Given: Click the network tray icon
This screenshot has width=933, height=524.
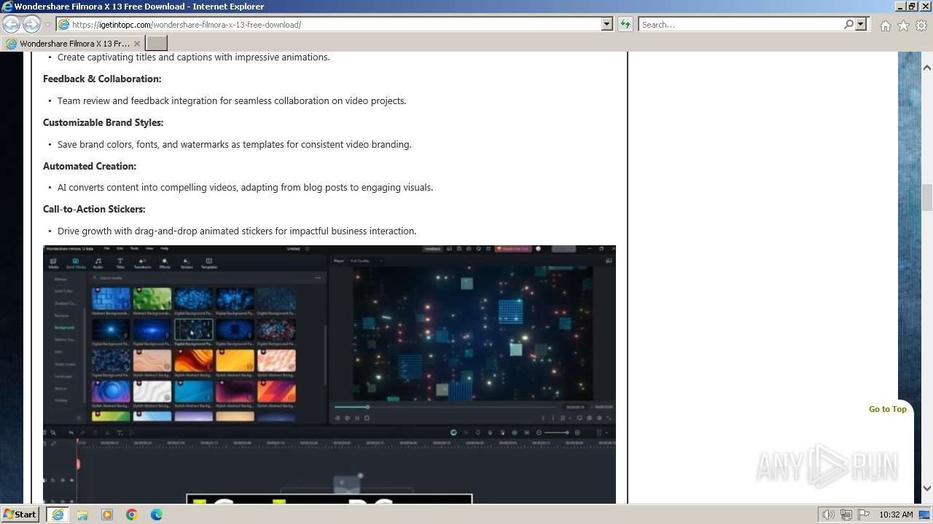Looking at the screenshot, I should (846, 515).
